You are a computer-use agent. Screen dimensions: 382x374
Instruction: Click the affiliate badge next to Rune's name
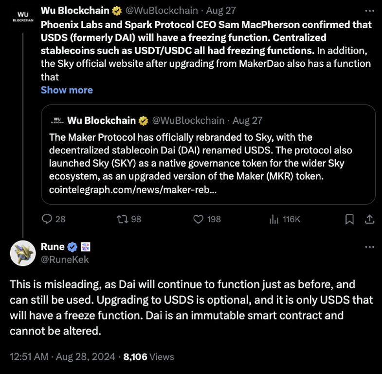pyautogui.click(x=85, y=247)
